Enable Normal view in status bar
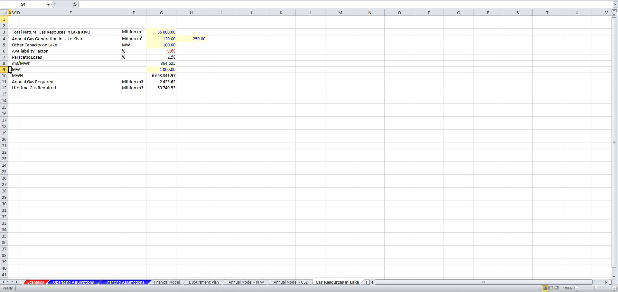Screen dimensions: 618x292 (x=545, y=288)
